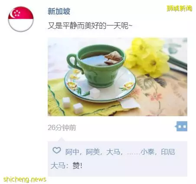196x184 pixels.
Task: Open 大马 in the likes list
Action: click(113, 152)
